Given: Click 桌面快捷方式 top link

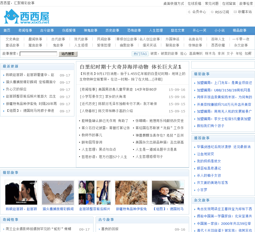Looking at the screenshot, I should coord(173,3).
